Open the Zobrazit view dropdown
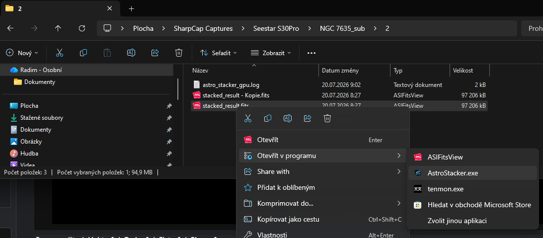 [x=271, y=53]
